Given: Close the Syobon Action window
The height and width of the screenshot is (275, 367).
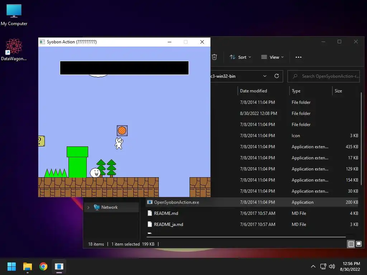Looking at the screenshot, I should click(202, 42).
